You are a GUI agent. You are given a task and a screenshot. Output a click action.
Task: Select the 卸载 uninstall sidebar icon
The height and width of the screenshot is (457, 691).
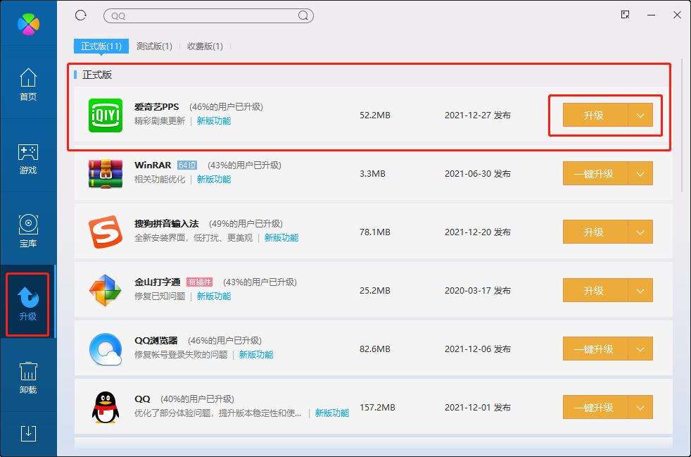click(28, 378)
